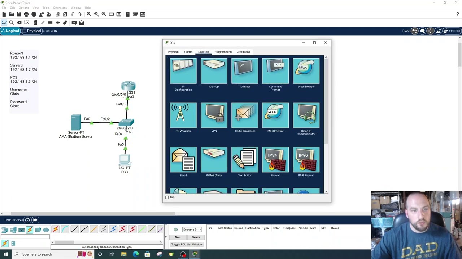Click the Save toolbar icon
Viewport: 462px width, 259px height.
19,14
